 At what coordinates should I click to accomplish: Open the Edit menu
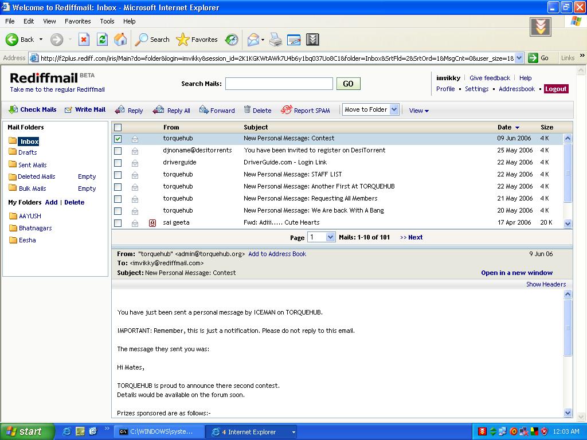click(29, 21)
